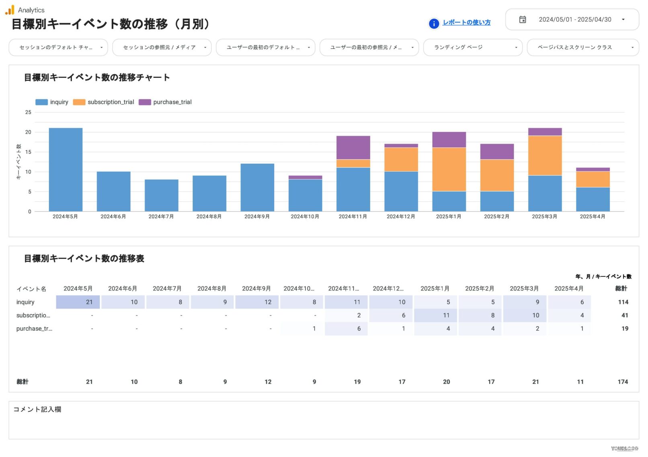This screenshot has width=648, height=457.
Task: Open the ページパスとスクリーン クラス filter
Action: point(582,47)
